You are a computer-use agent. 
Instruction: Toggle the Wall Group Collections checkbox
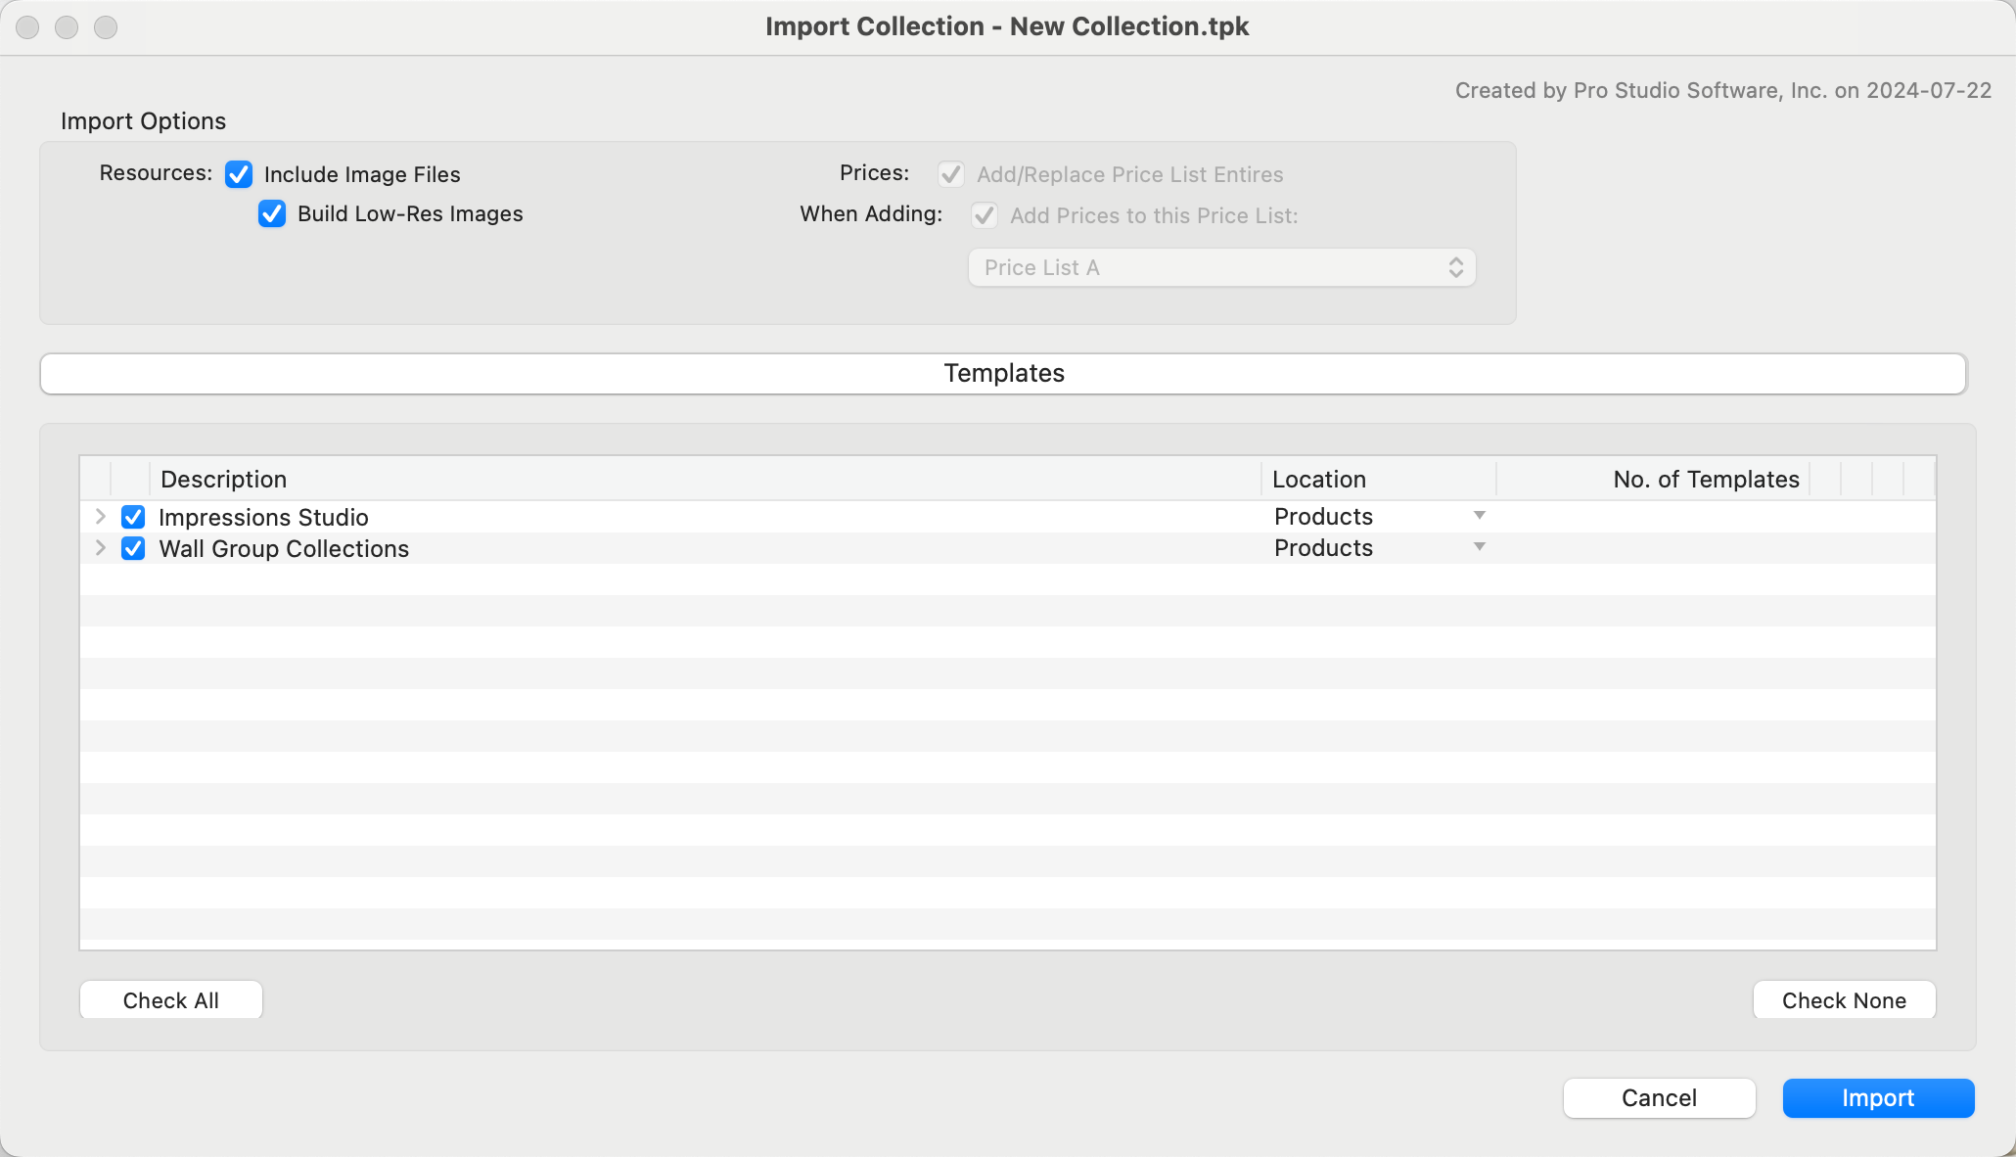[x=133, y=548]
